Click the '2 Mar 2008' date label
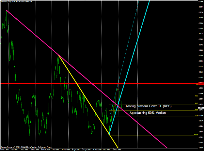The image size is (204, 151). click(x=55, y=150)
